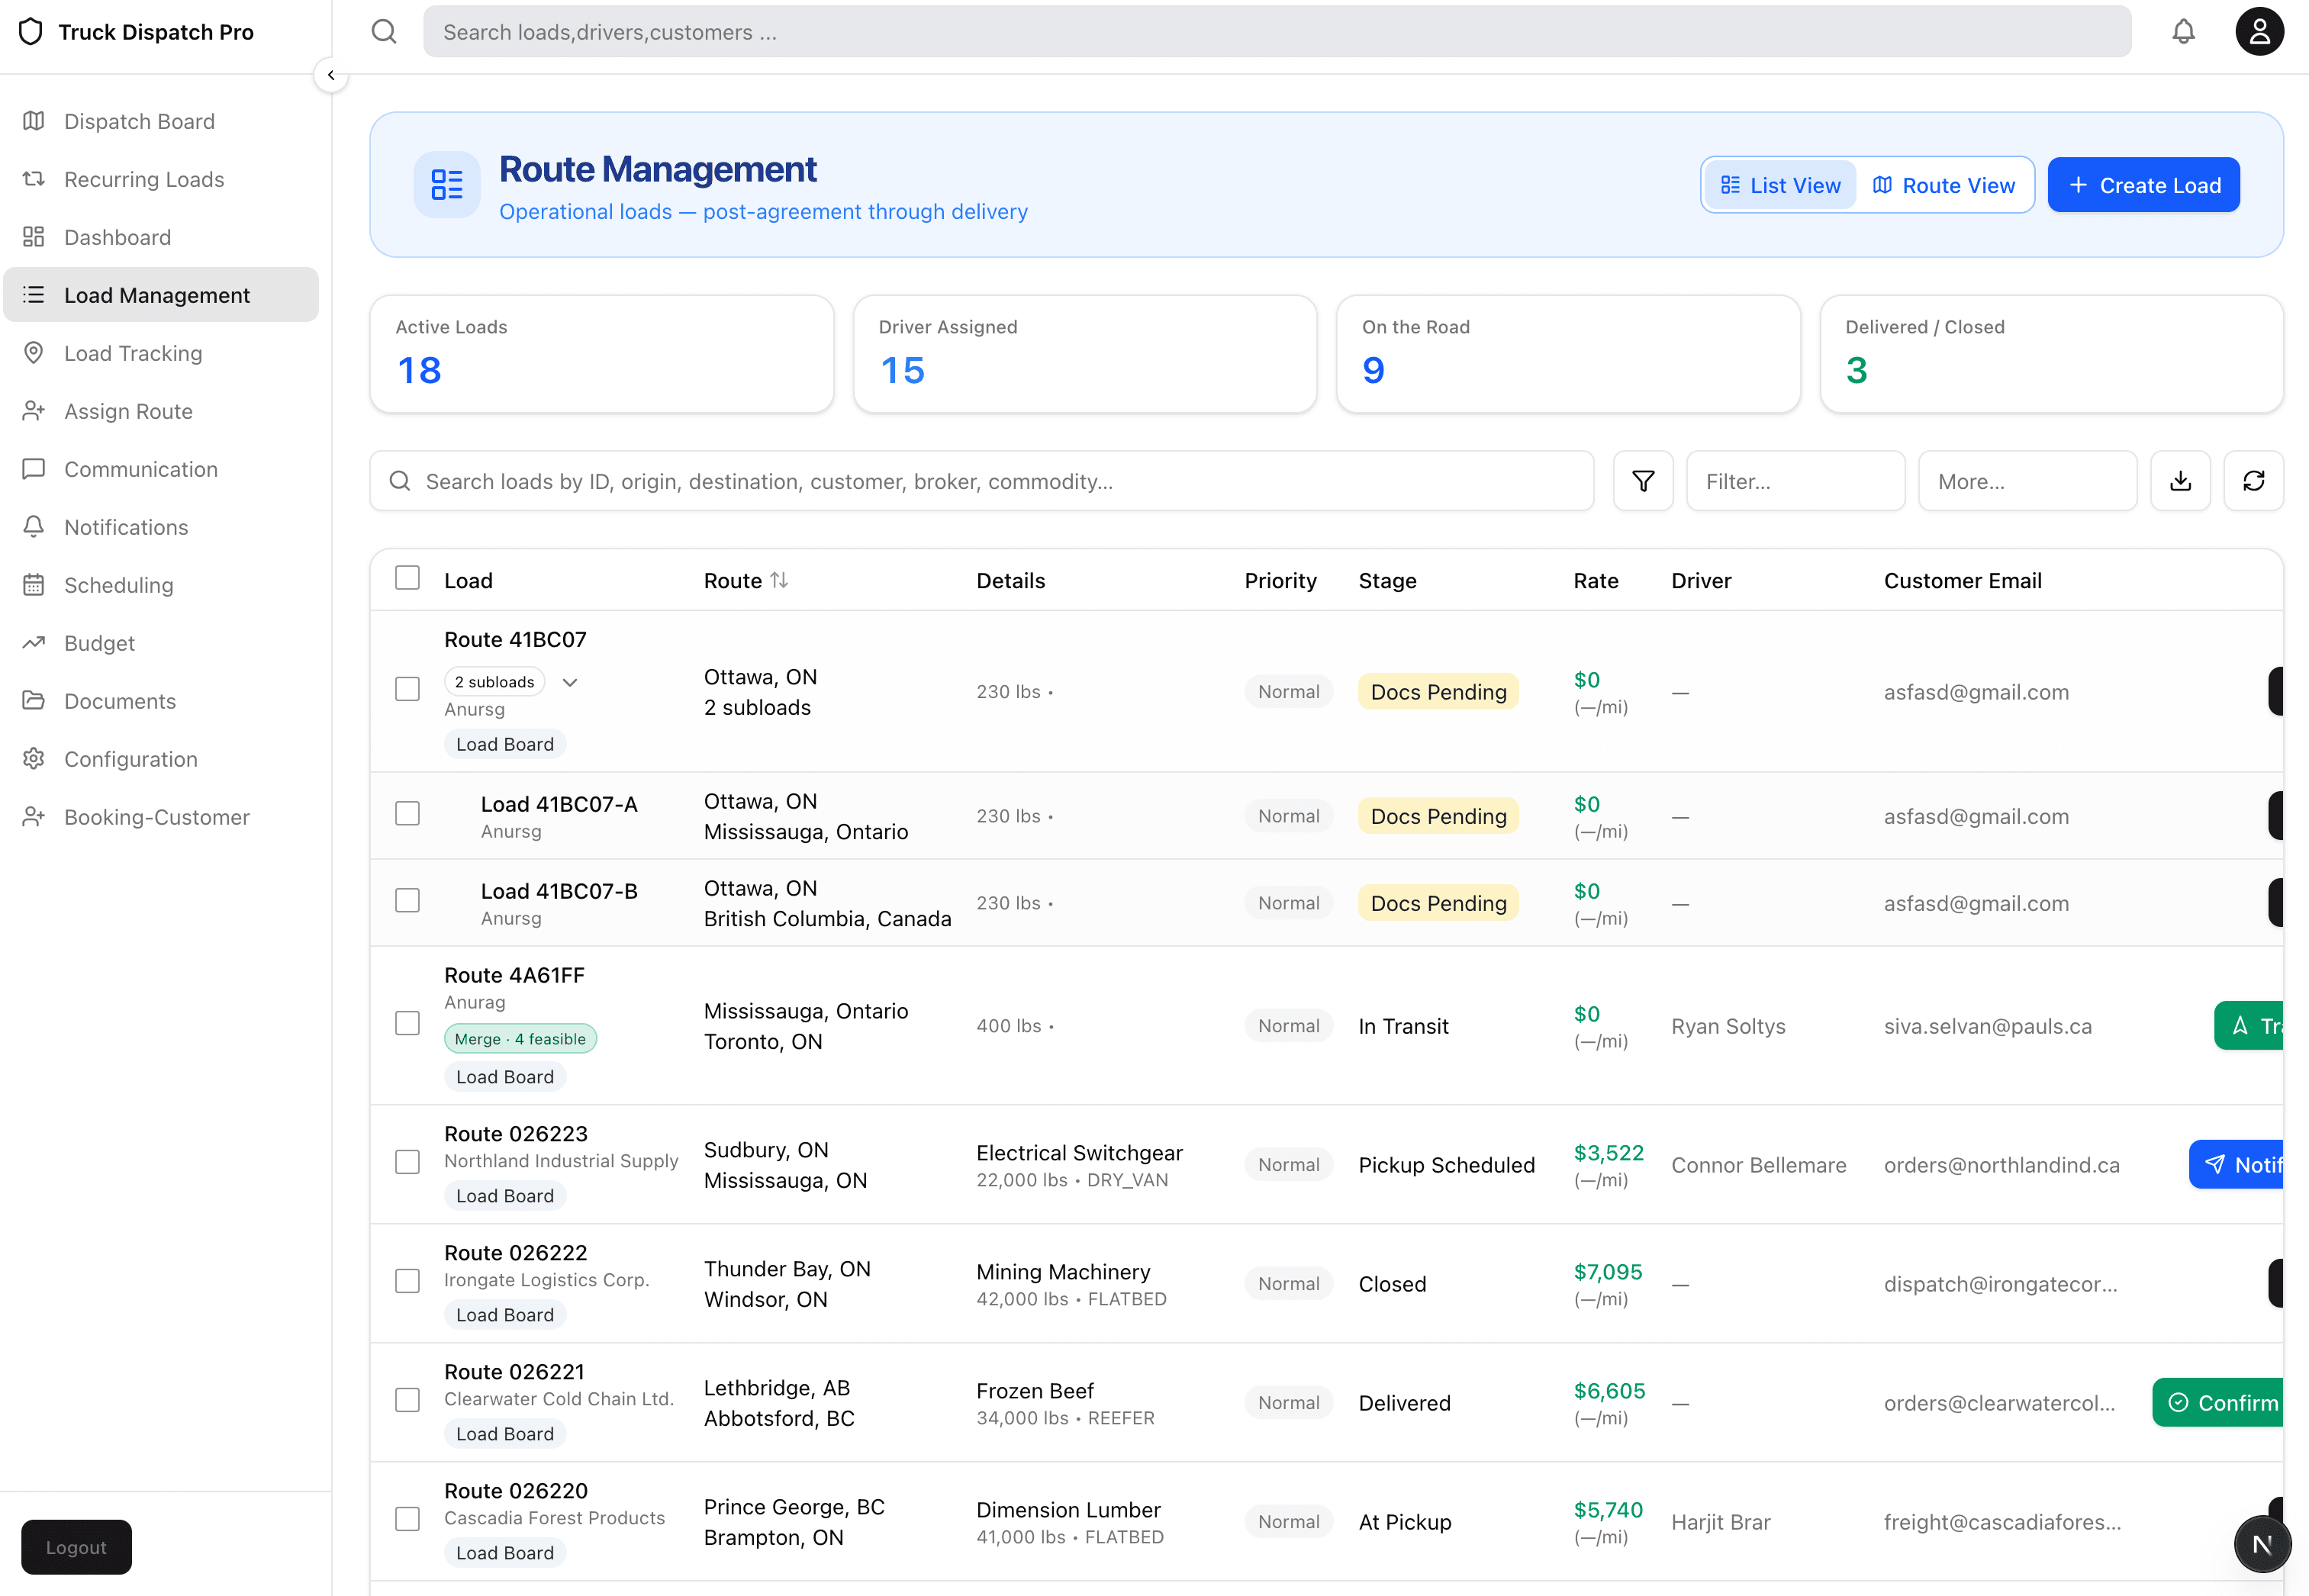Check the Route 026223 row checkbox
Viewport: 2309px width, 1596px height.
[x=407, y=1162]
